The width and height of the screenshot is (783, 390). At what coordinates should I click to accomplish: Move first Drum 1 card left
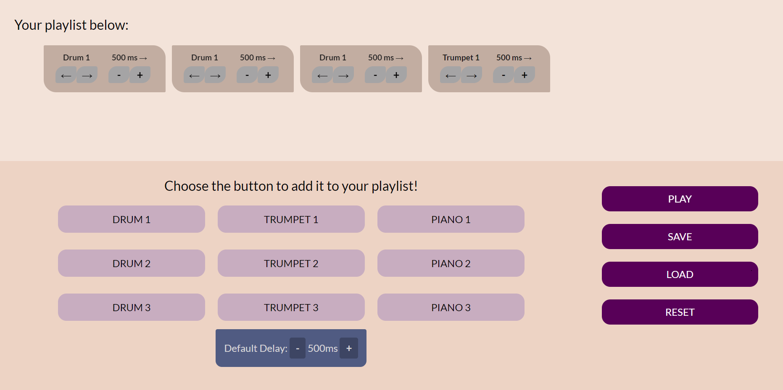tap(66, 75)
